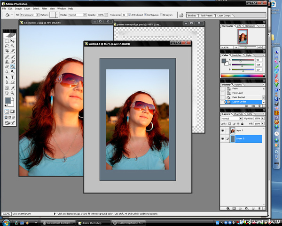Select the Zoom tool

click(12, 93)
